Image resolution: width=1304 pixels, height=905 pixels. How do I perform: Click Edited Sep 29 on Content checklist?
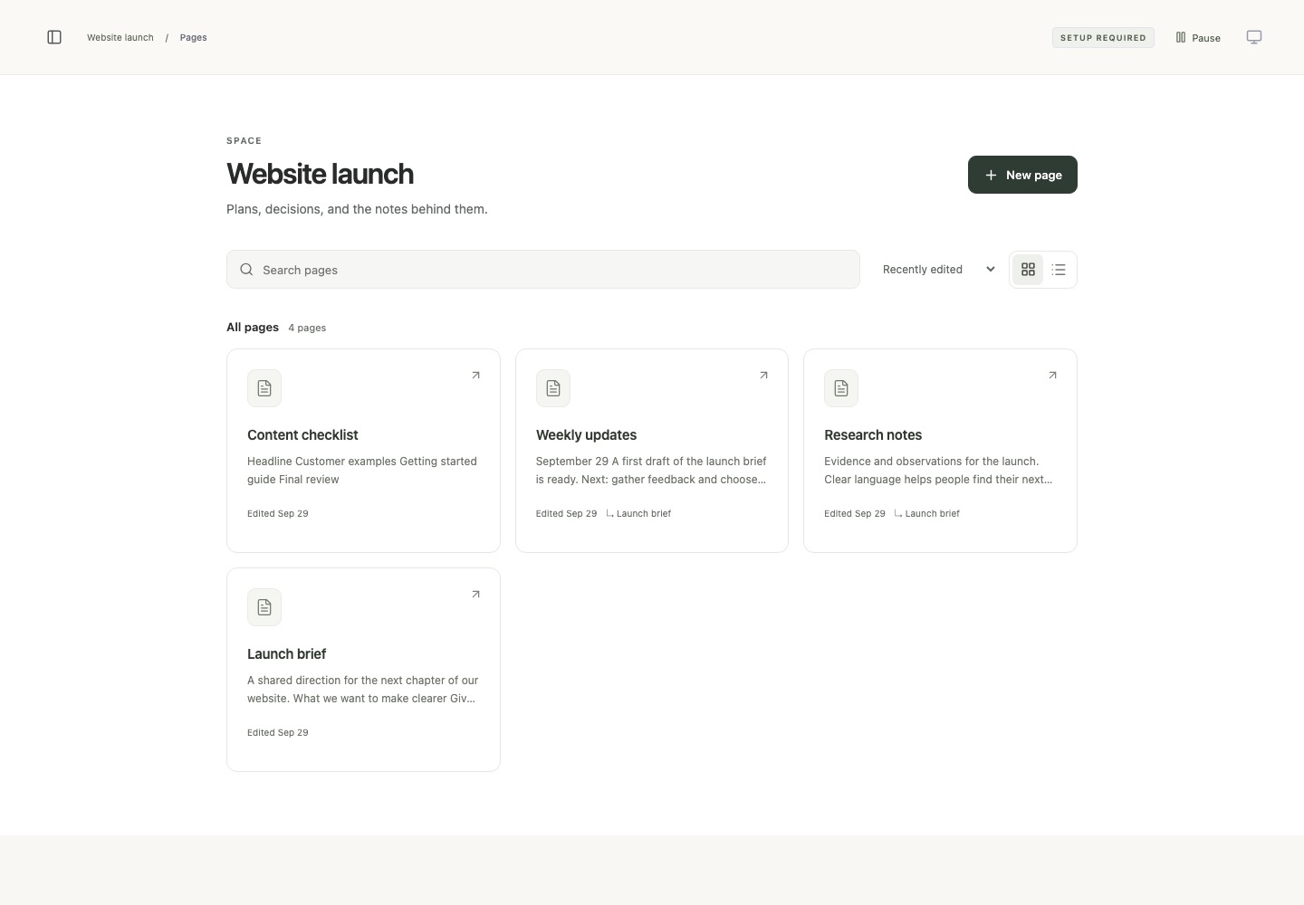coord(278,514)
